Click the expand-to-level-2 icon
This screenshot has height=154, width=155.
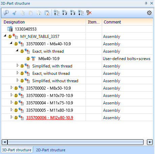65,13
